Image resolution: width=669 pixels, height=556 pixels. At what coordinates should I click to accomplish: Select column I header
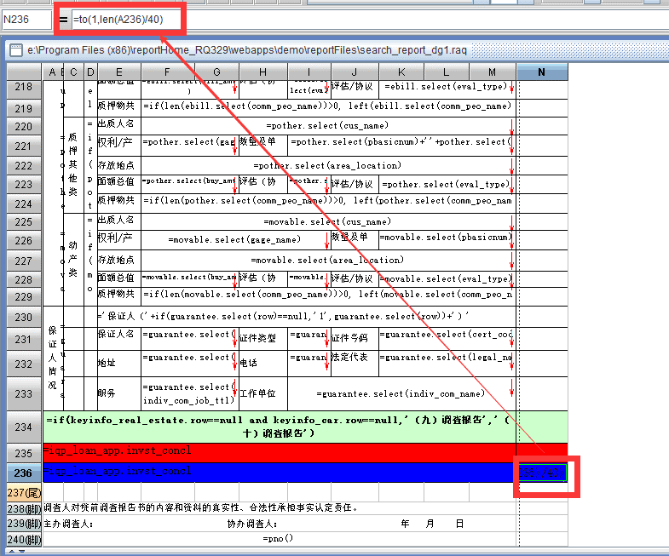[x=309, y=72]
